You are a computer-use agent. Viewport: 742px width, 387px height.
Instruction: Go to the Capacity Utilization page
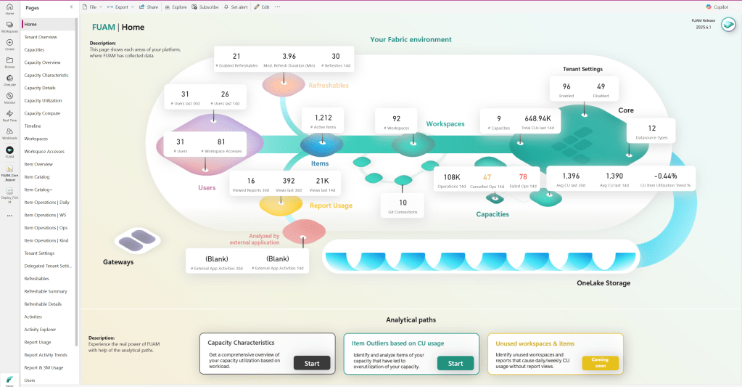tap(43, 100)
